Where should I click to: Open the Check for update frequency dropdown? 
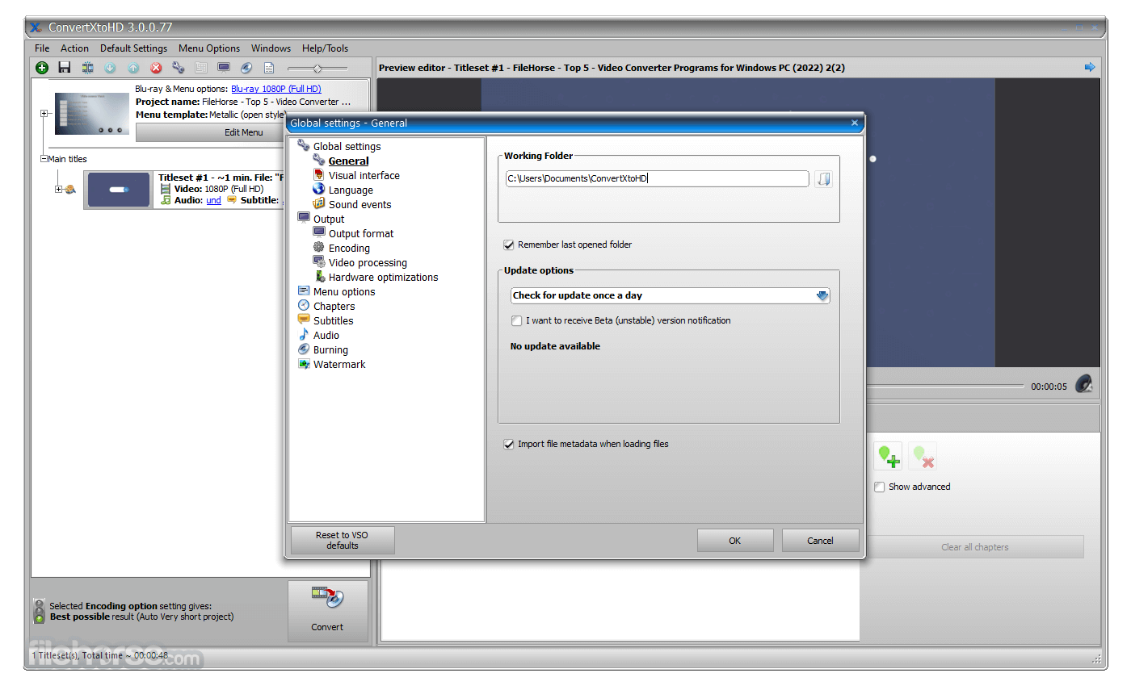(x=671, y=295)
